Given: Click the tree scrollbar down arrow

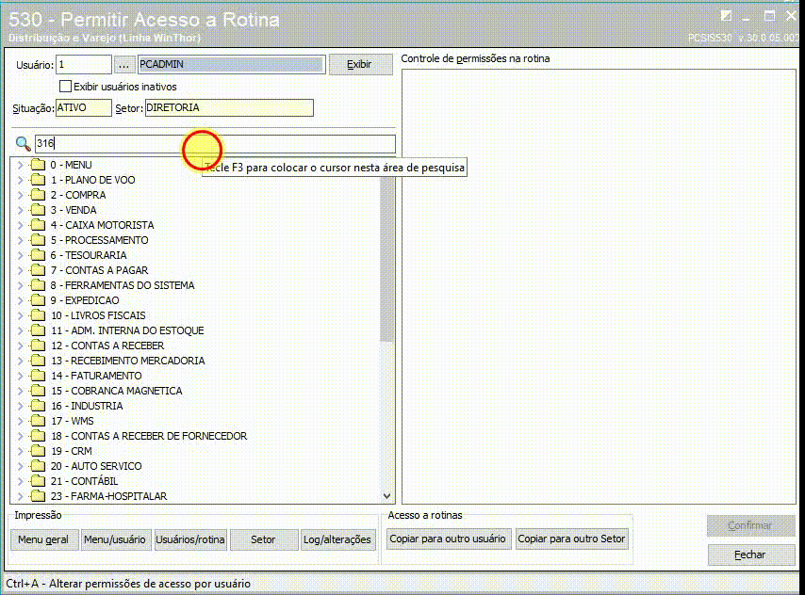Looking at the screenshot, I should (387, 496).
